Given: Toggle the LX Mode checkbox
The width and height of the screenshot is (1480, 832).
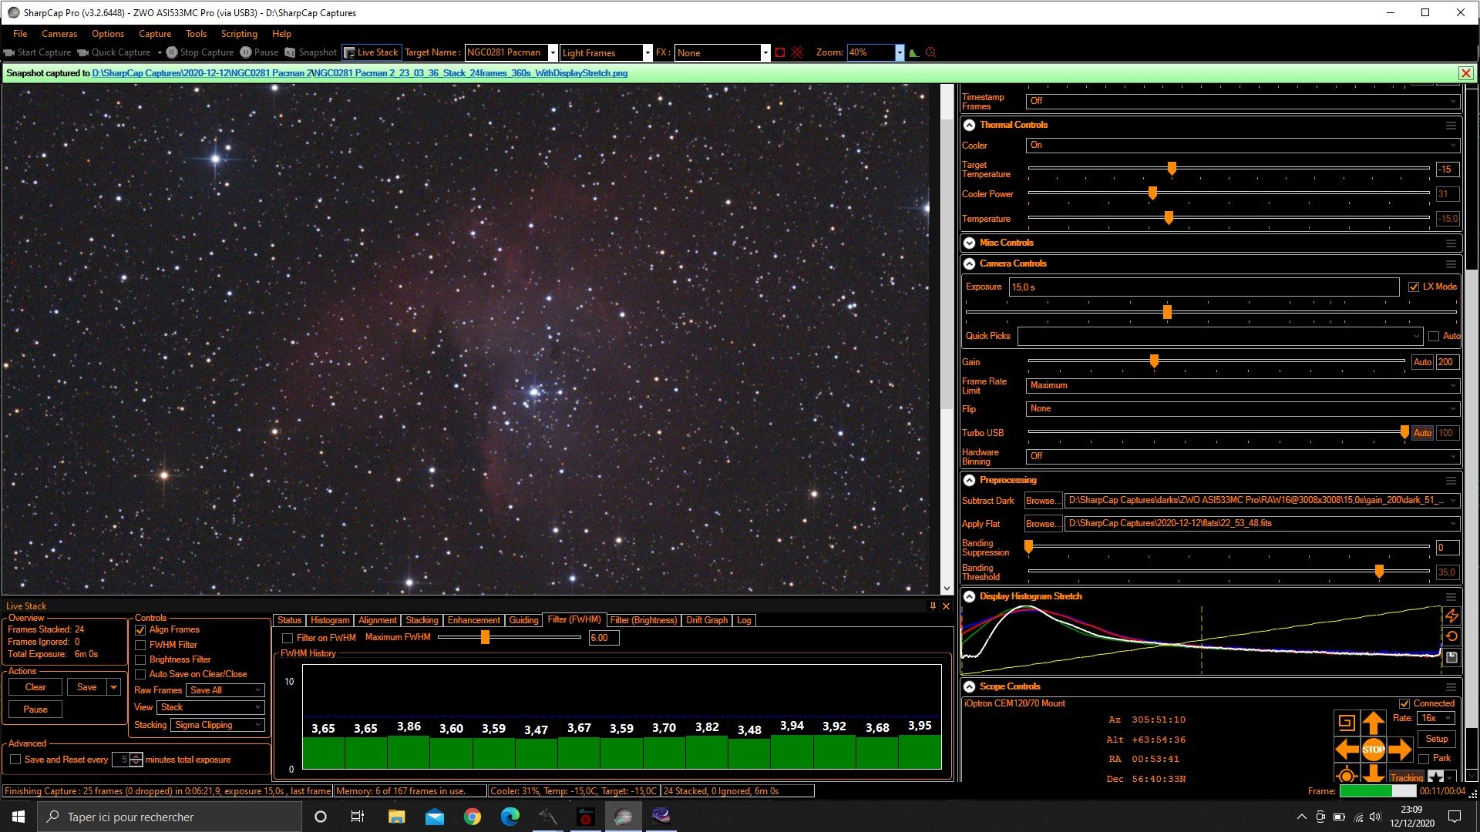Looking at the screenshot, I should (x=1414, y=287).
